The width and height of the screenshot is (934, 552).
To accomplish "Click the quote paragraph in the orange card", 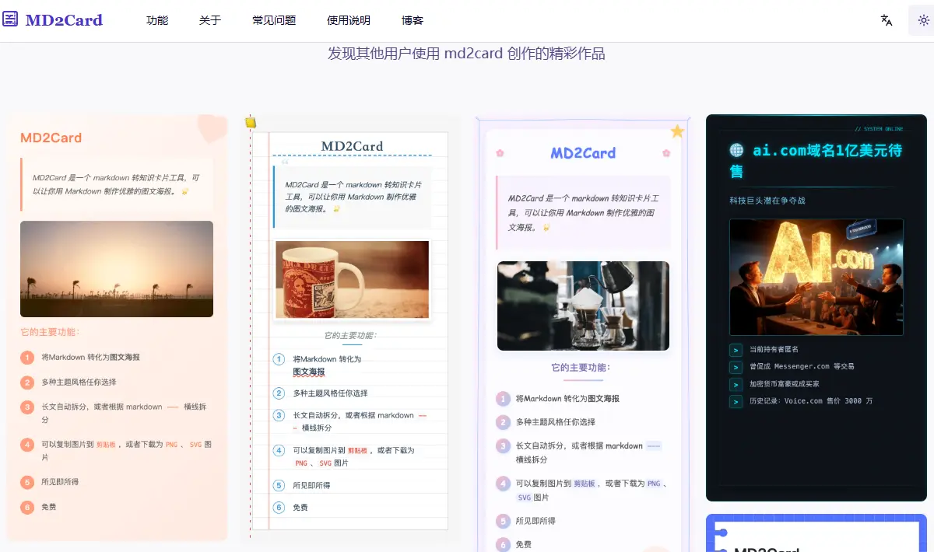I will coord(116,184).
